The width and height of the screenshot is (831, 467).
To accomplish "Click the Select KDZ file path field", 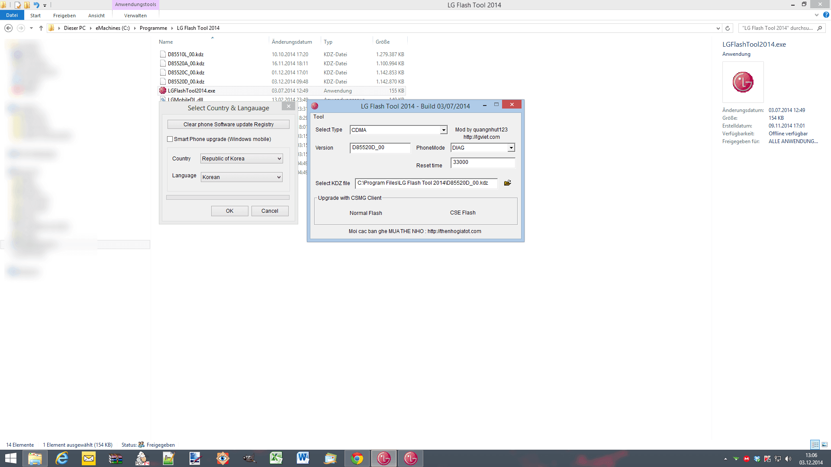I will (x=426, y=183).
